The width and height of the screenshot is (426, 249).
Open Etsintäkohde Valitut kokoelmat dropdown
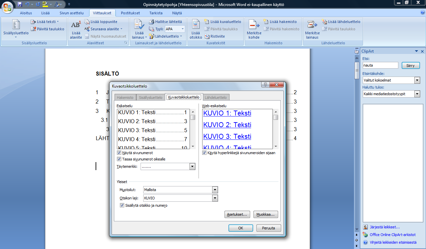coord(417,80)
